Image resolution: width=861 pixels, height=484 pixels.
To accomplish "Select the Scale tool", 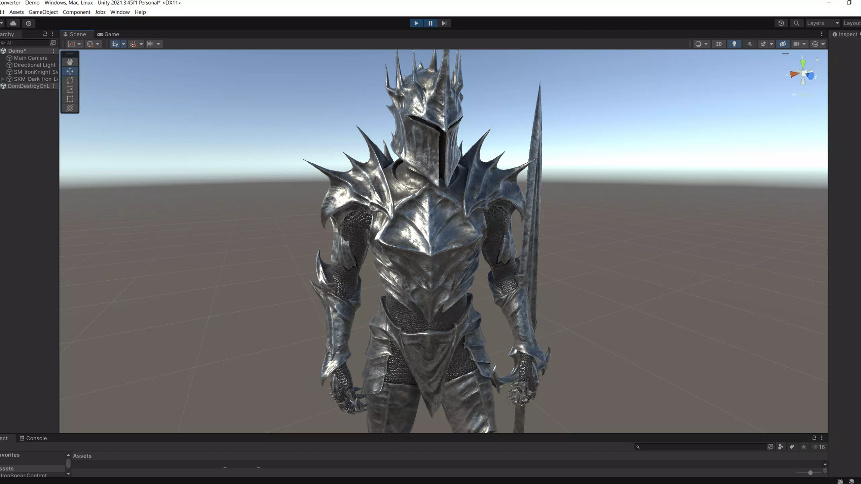I will point(70,90).
